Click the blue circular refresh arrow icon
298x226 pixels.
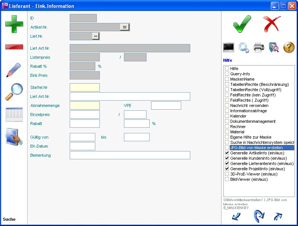pyautogui.click(x=259, y=216)
